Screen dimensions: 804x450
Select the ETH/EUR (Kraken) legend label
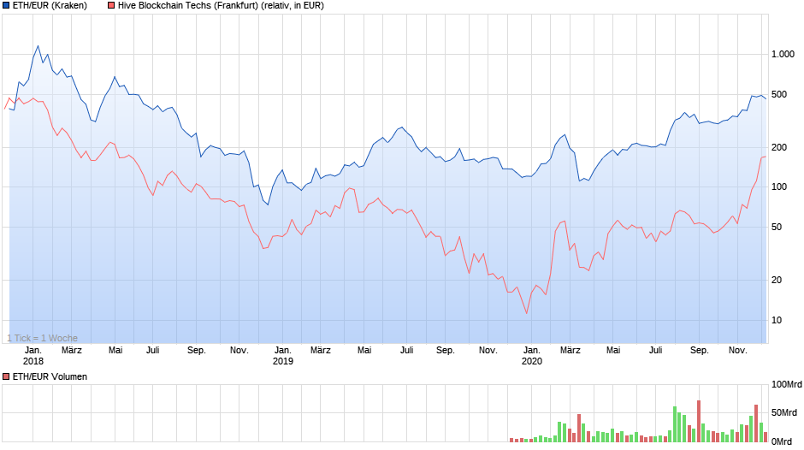(50, 6)
